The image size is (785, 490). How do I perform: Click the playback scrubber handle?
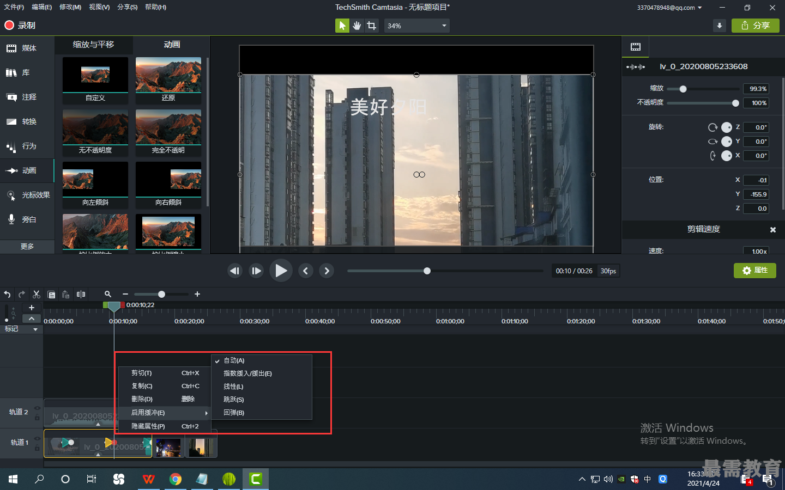[427, 271]
